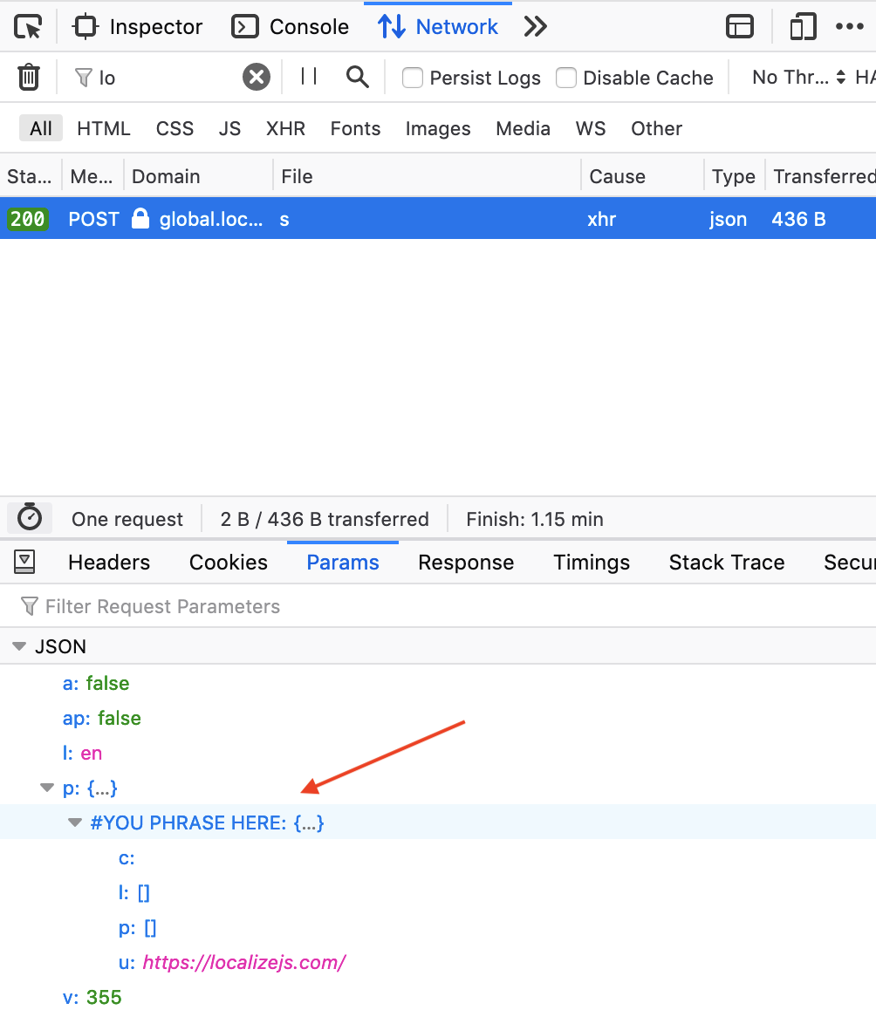
Task: Open responsive design mode icon
Action: tap(802, 27)
